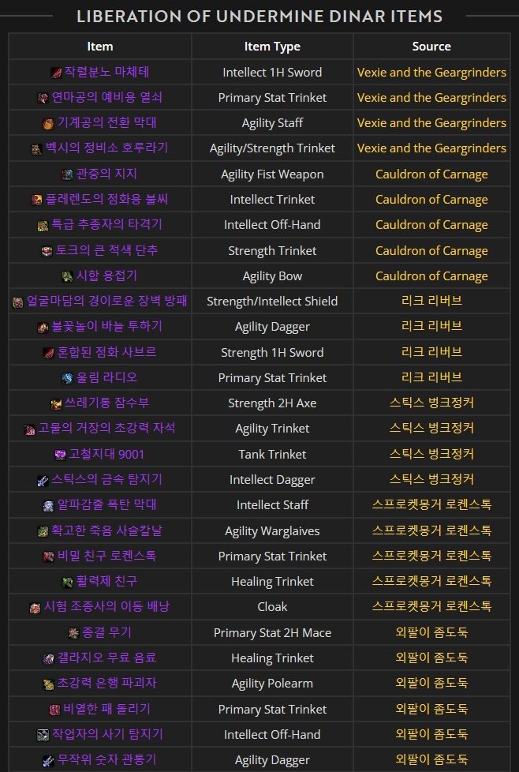The image size is (519, 772).
Task: Open Cauldron of Carnage link in 시합 용접기 row
Action: click(431, 276)
